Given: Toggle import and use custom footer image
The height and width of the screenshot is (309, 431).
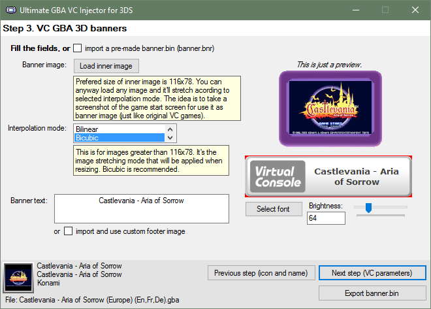Looking at the screenshot, I should (x=68, y=231).
